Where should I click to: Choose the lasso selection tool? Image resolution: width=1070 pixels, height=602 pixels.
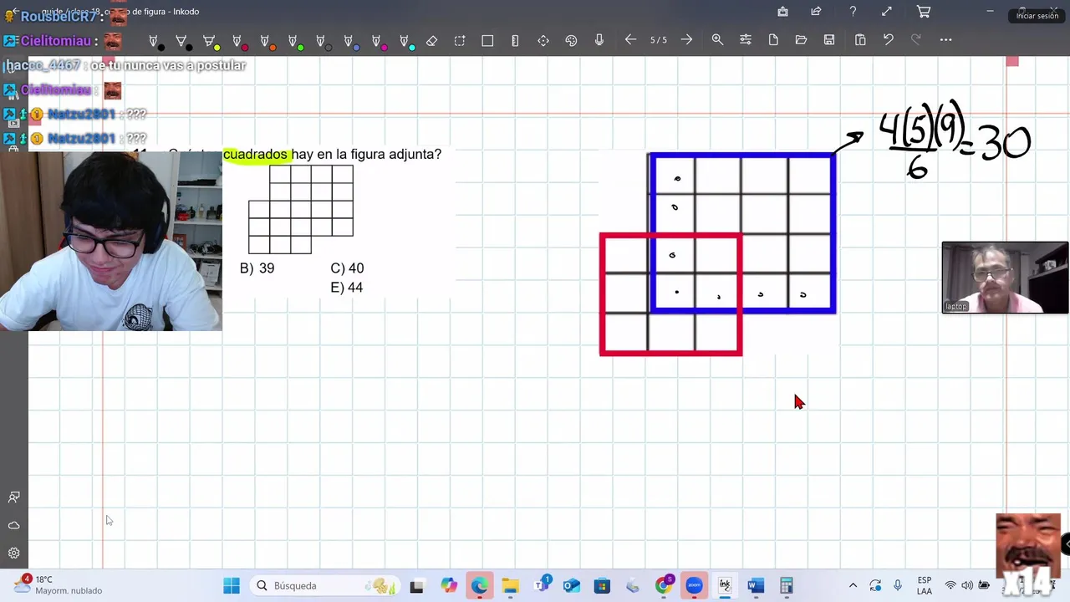pos(460,40)
